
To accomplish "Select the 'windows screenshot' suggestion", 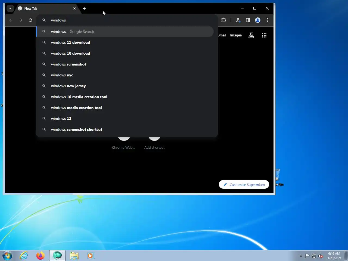I will click(125, 64).
